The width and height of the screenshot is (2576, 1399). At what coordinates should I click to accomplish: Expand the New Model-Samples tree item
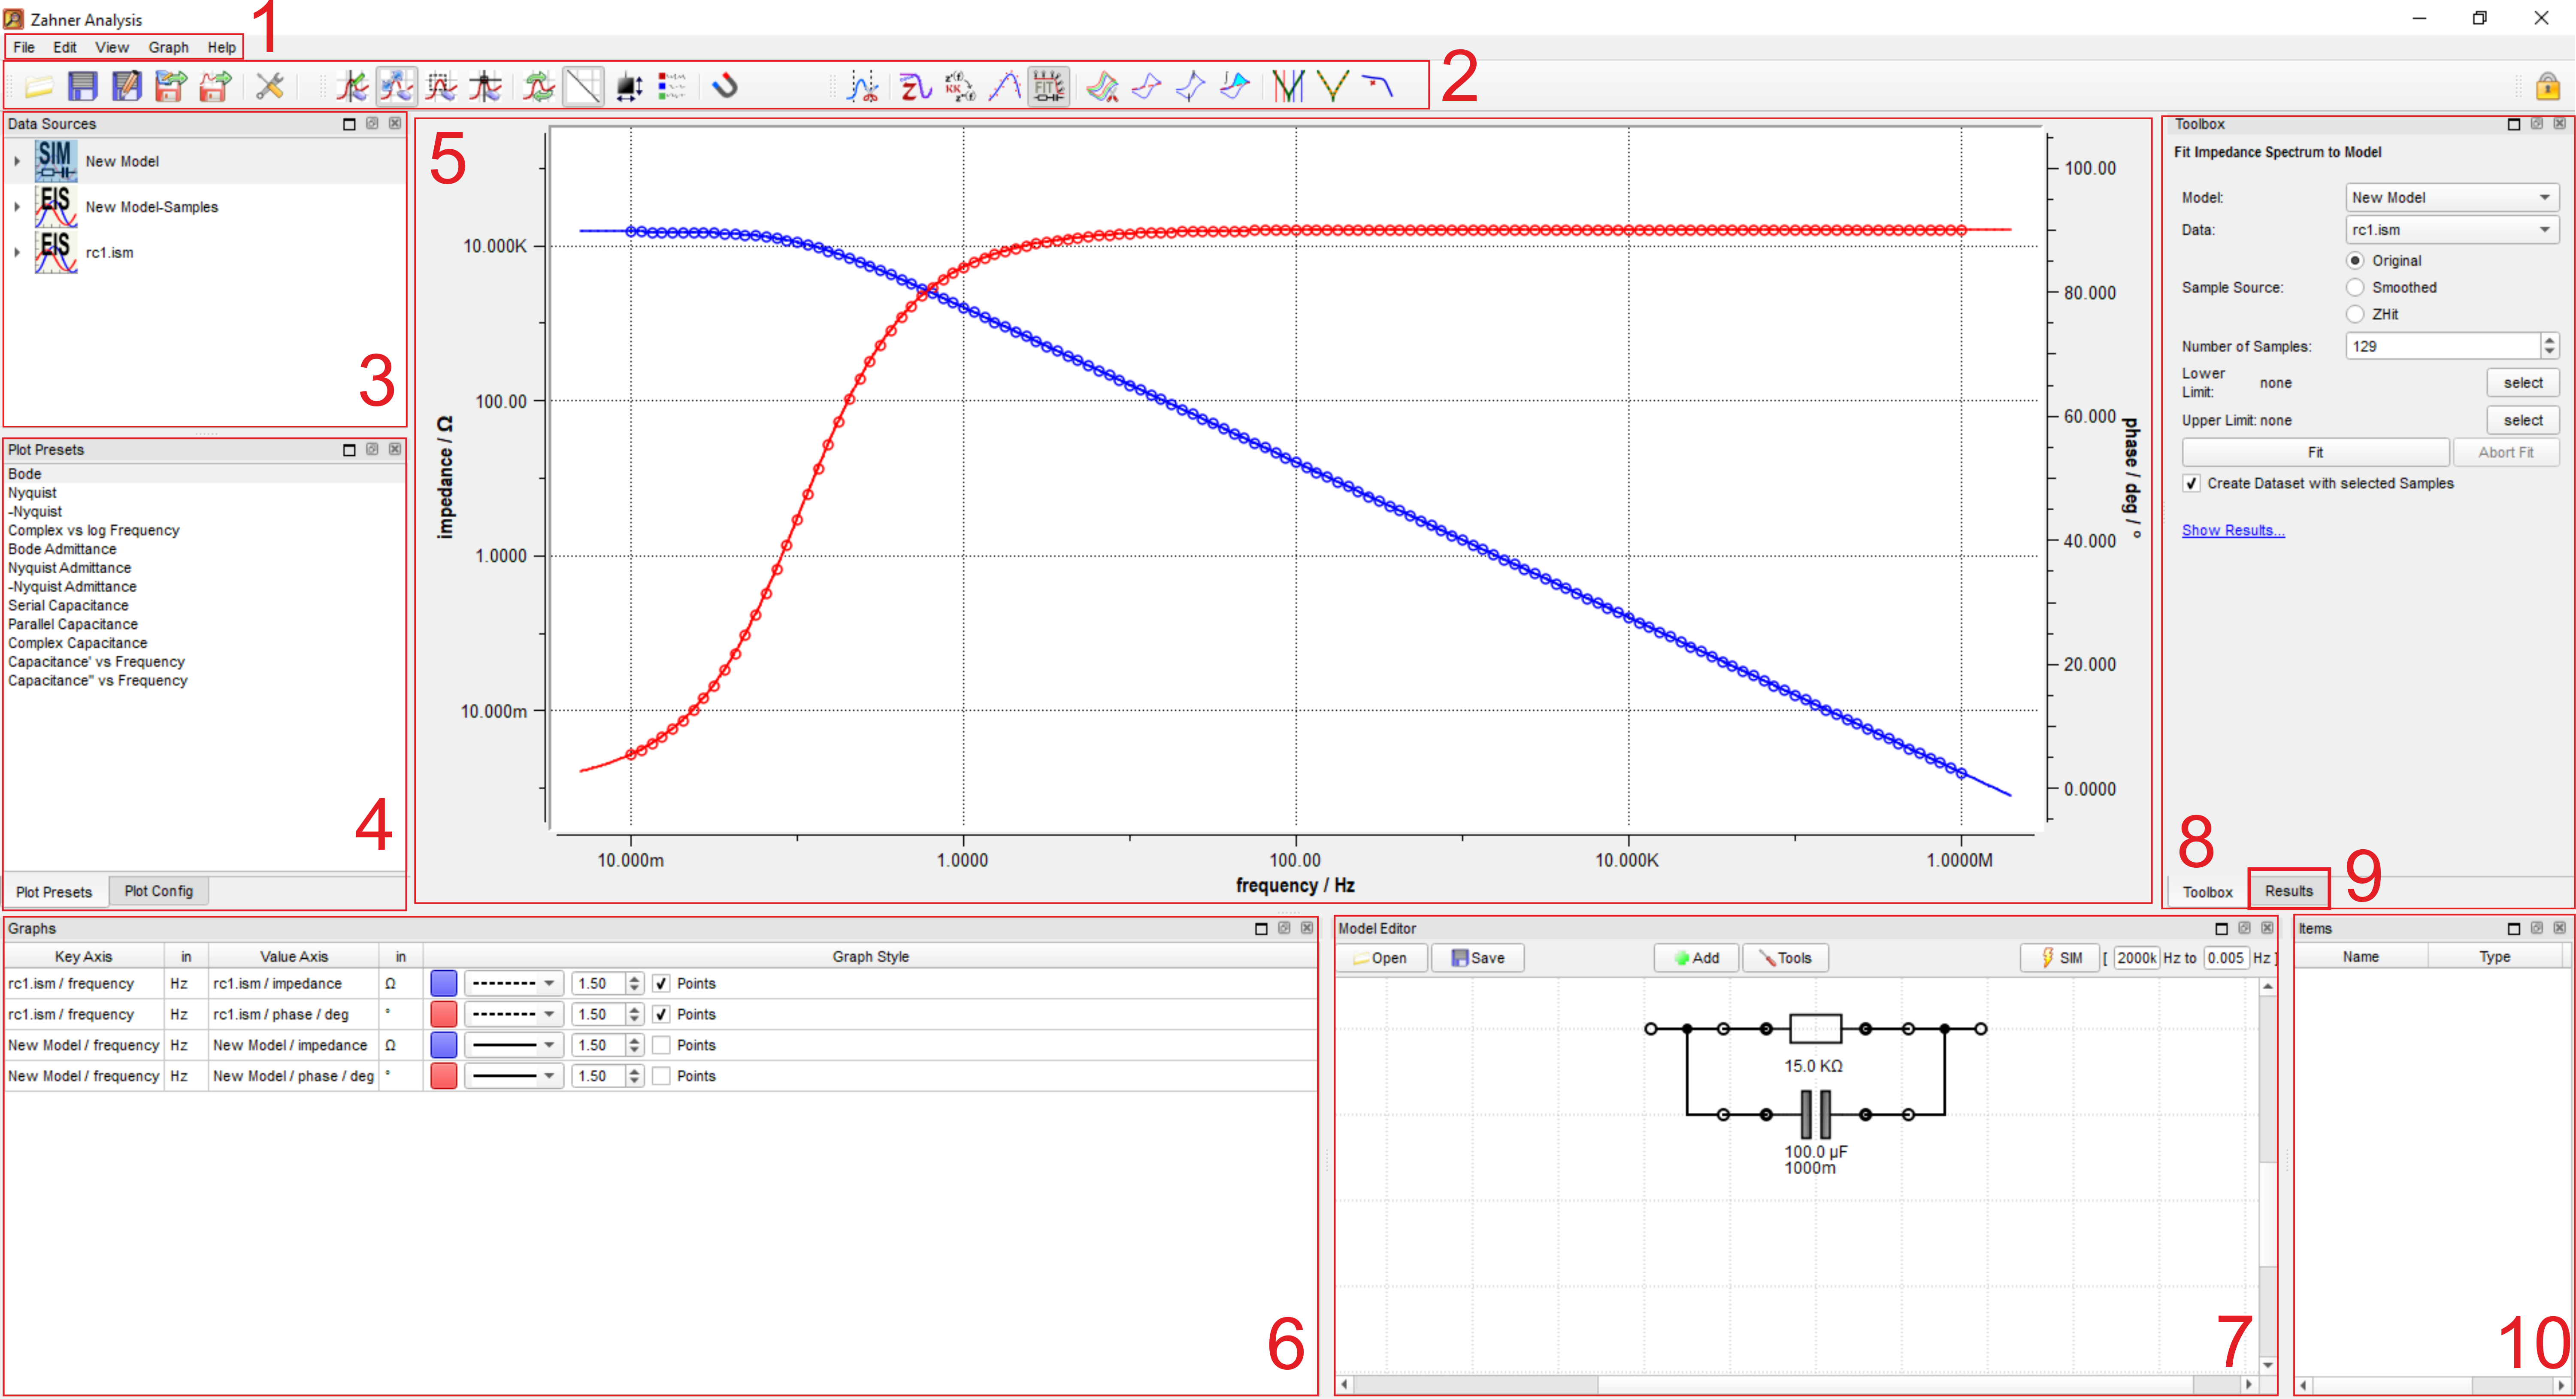[x=17, y=207]
